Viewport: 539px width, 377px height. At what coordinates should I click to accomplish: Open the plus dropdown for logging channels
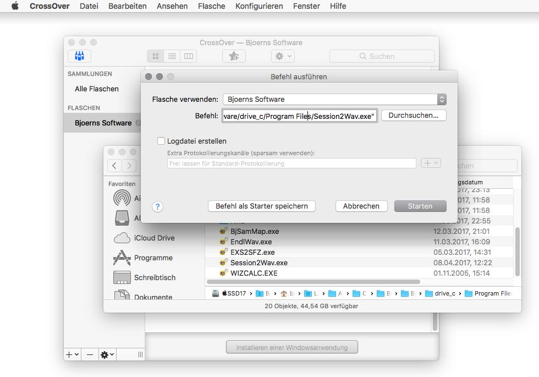[x=430, y=163]
